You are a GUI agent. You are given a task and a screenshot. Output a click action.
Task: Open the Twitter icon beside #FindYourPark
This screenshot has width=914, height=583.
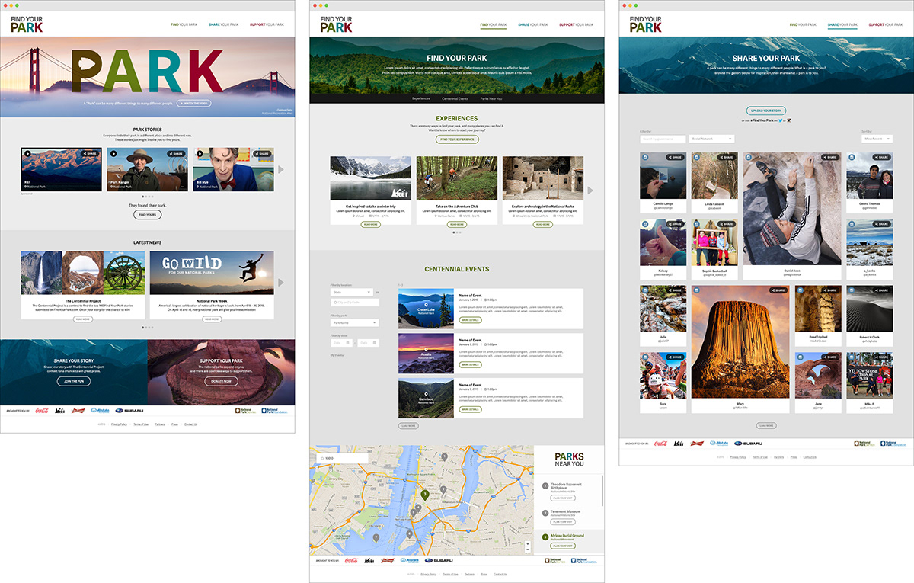781,120
